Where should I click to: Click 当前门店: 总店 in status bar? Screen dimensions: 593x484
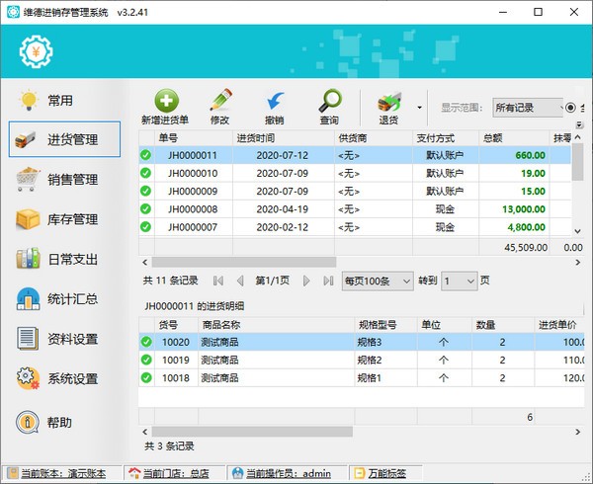click(174, 474)
